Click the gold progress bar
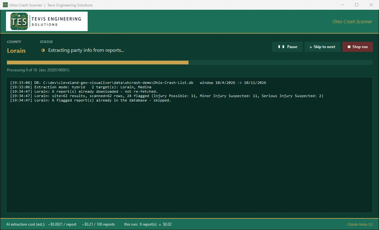Viewport: 379px width, 230px height. [x=98, y=63]
